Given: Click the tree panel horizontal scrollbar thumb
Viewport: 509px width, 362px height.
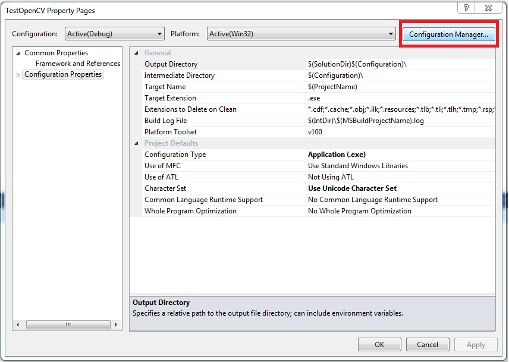Looking at the screenshot, I should 68,325.
